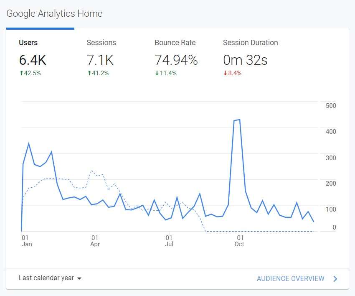355x296 pixels.
Task: Click the 01 Jan axis label
Action: pos(26,241)
